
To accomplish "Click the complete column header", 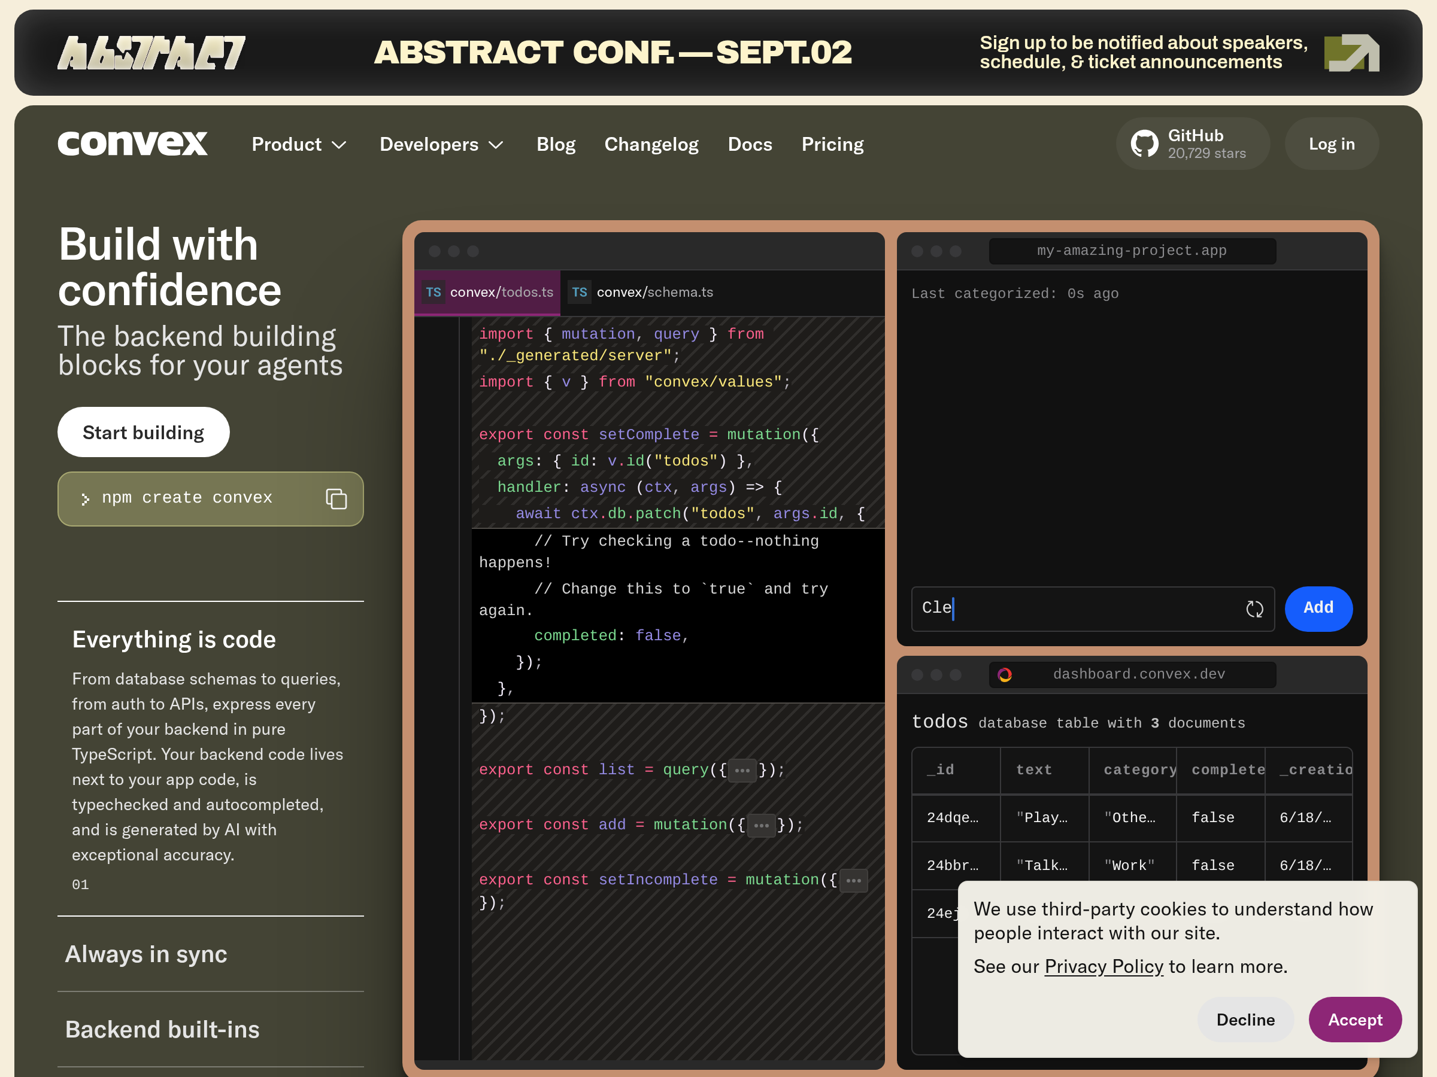I will (x=1221, y=770).
